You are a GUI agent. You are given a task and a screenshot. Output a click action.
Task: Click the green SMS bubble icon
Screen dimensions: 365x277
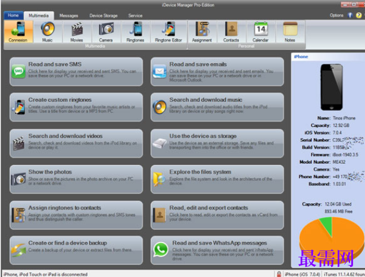[x=18, y=71]
